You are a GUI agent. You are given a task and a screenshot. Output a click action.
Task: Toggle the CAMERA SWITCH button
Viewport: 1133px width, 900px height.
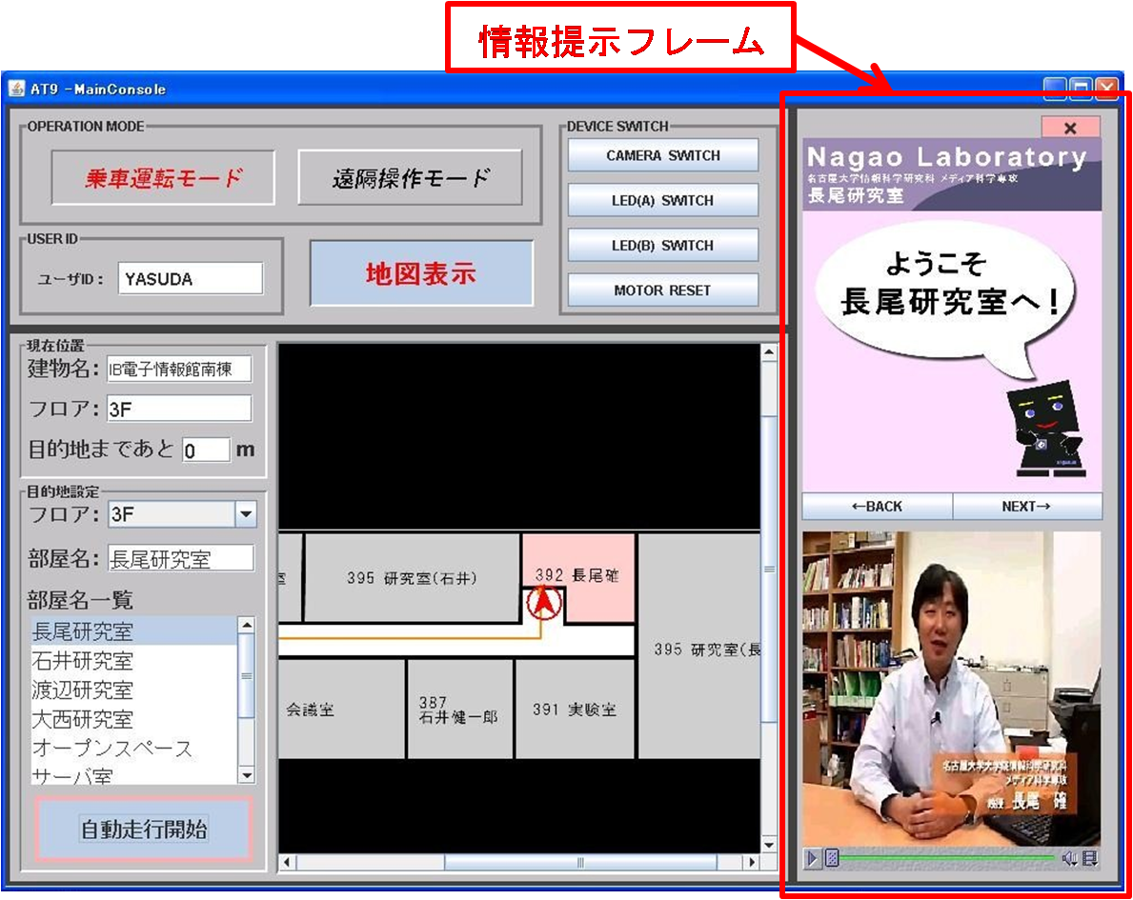(x=662, y=155)
